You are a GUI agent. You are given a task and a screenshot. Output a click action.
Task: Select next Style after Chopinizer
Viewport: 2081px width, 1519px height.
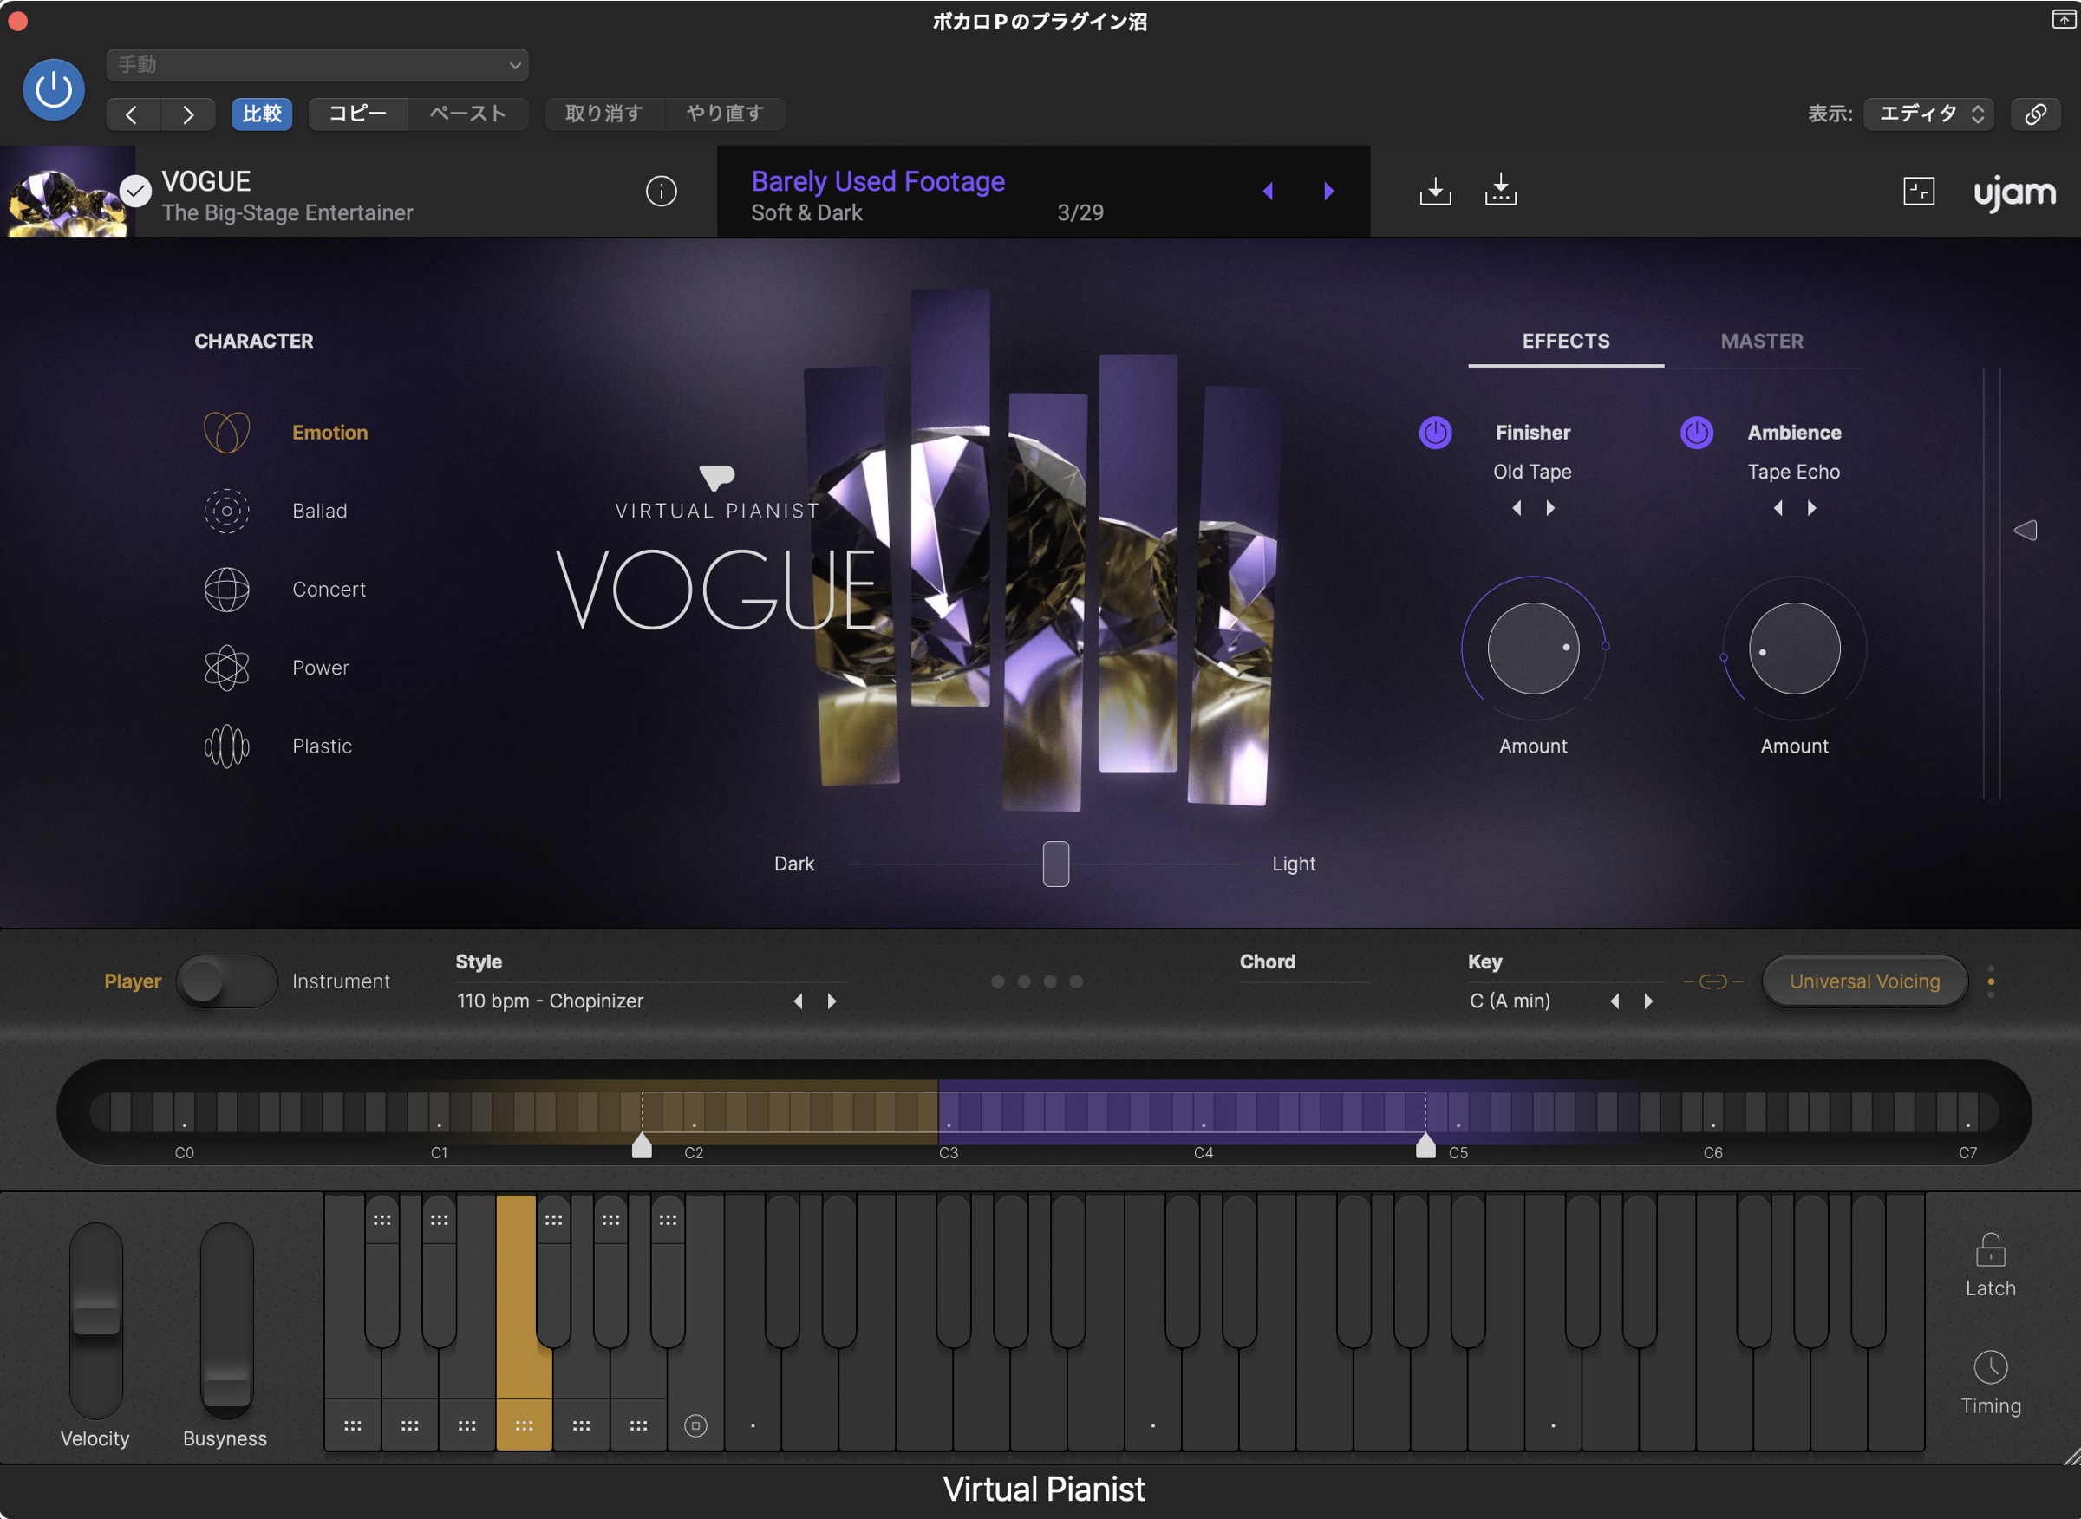coord(832,1001)
